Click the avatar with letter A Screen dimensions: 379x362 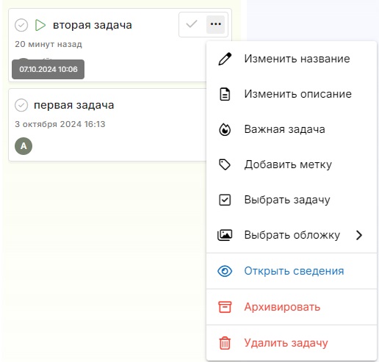(24, 146)
